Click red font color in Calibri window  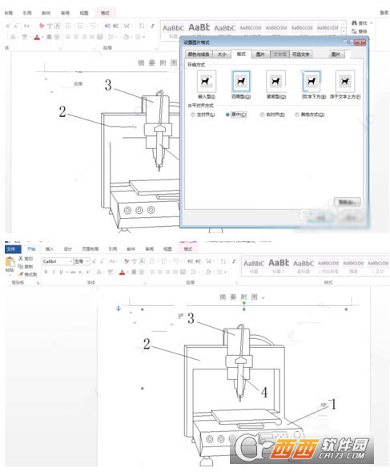(122, 272)
